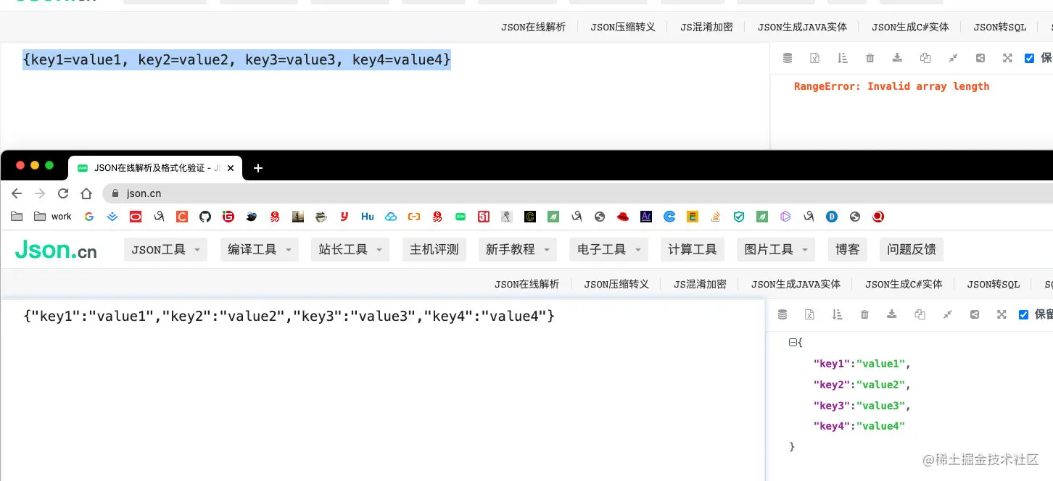Click the share icon in back window toolbar
The height and width of the screenshot is (481, 1053).
coord(980,58)
